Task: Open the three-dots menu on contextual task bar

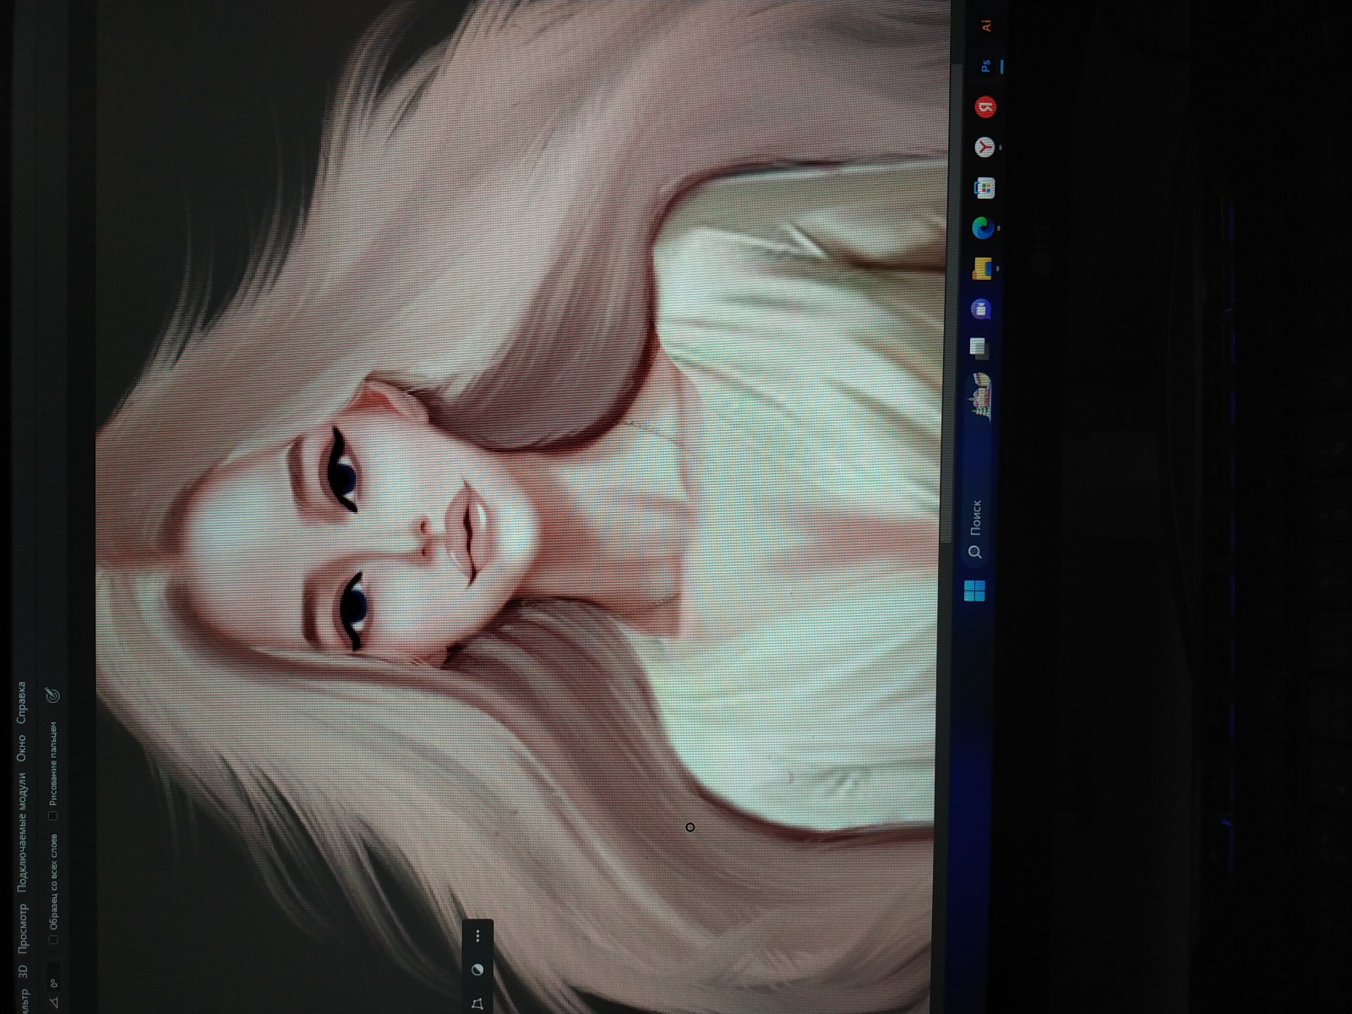Action: 477,935
